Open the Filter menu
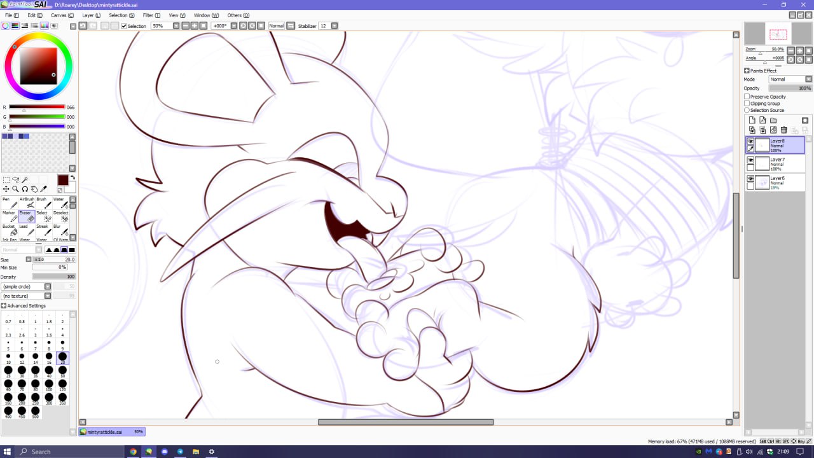The height and width of the screenshot is (458, 814). [x=151, y=15]
